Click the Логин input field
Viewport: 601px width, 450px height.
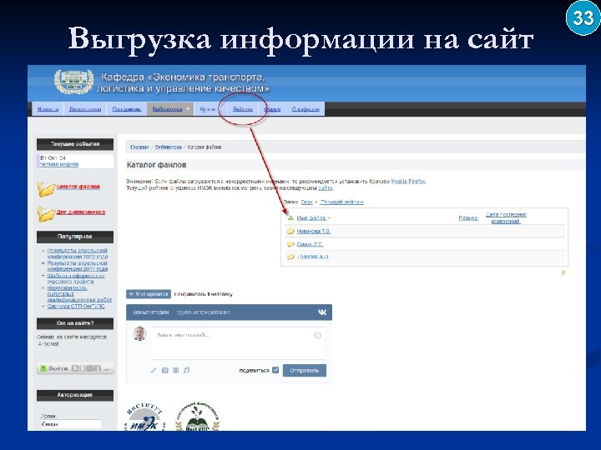coord(71,424)
